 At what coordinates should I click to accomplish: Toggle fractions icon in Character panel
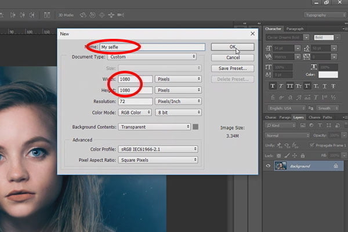point(333,97)
